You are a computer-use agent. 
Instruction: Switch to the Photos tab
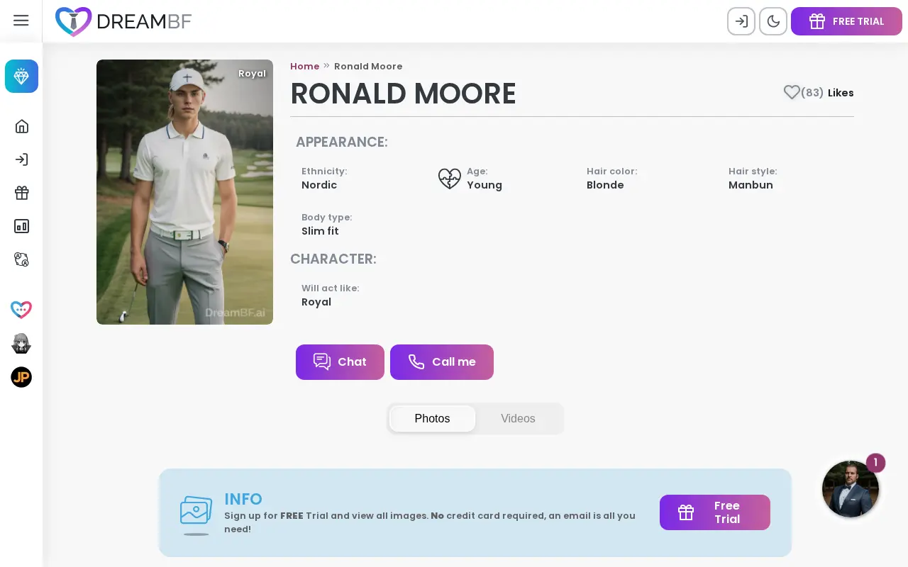click(432, 419)
